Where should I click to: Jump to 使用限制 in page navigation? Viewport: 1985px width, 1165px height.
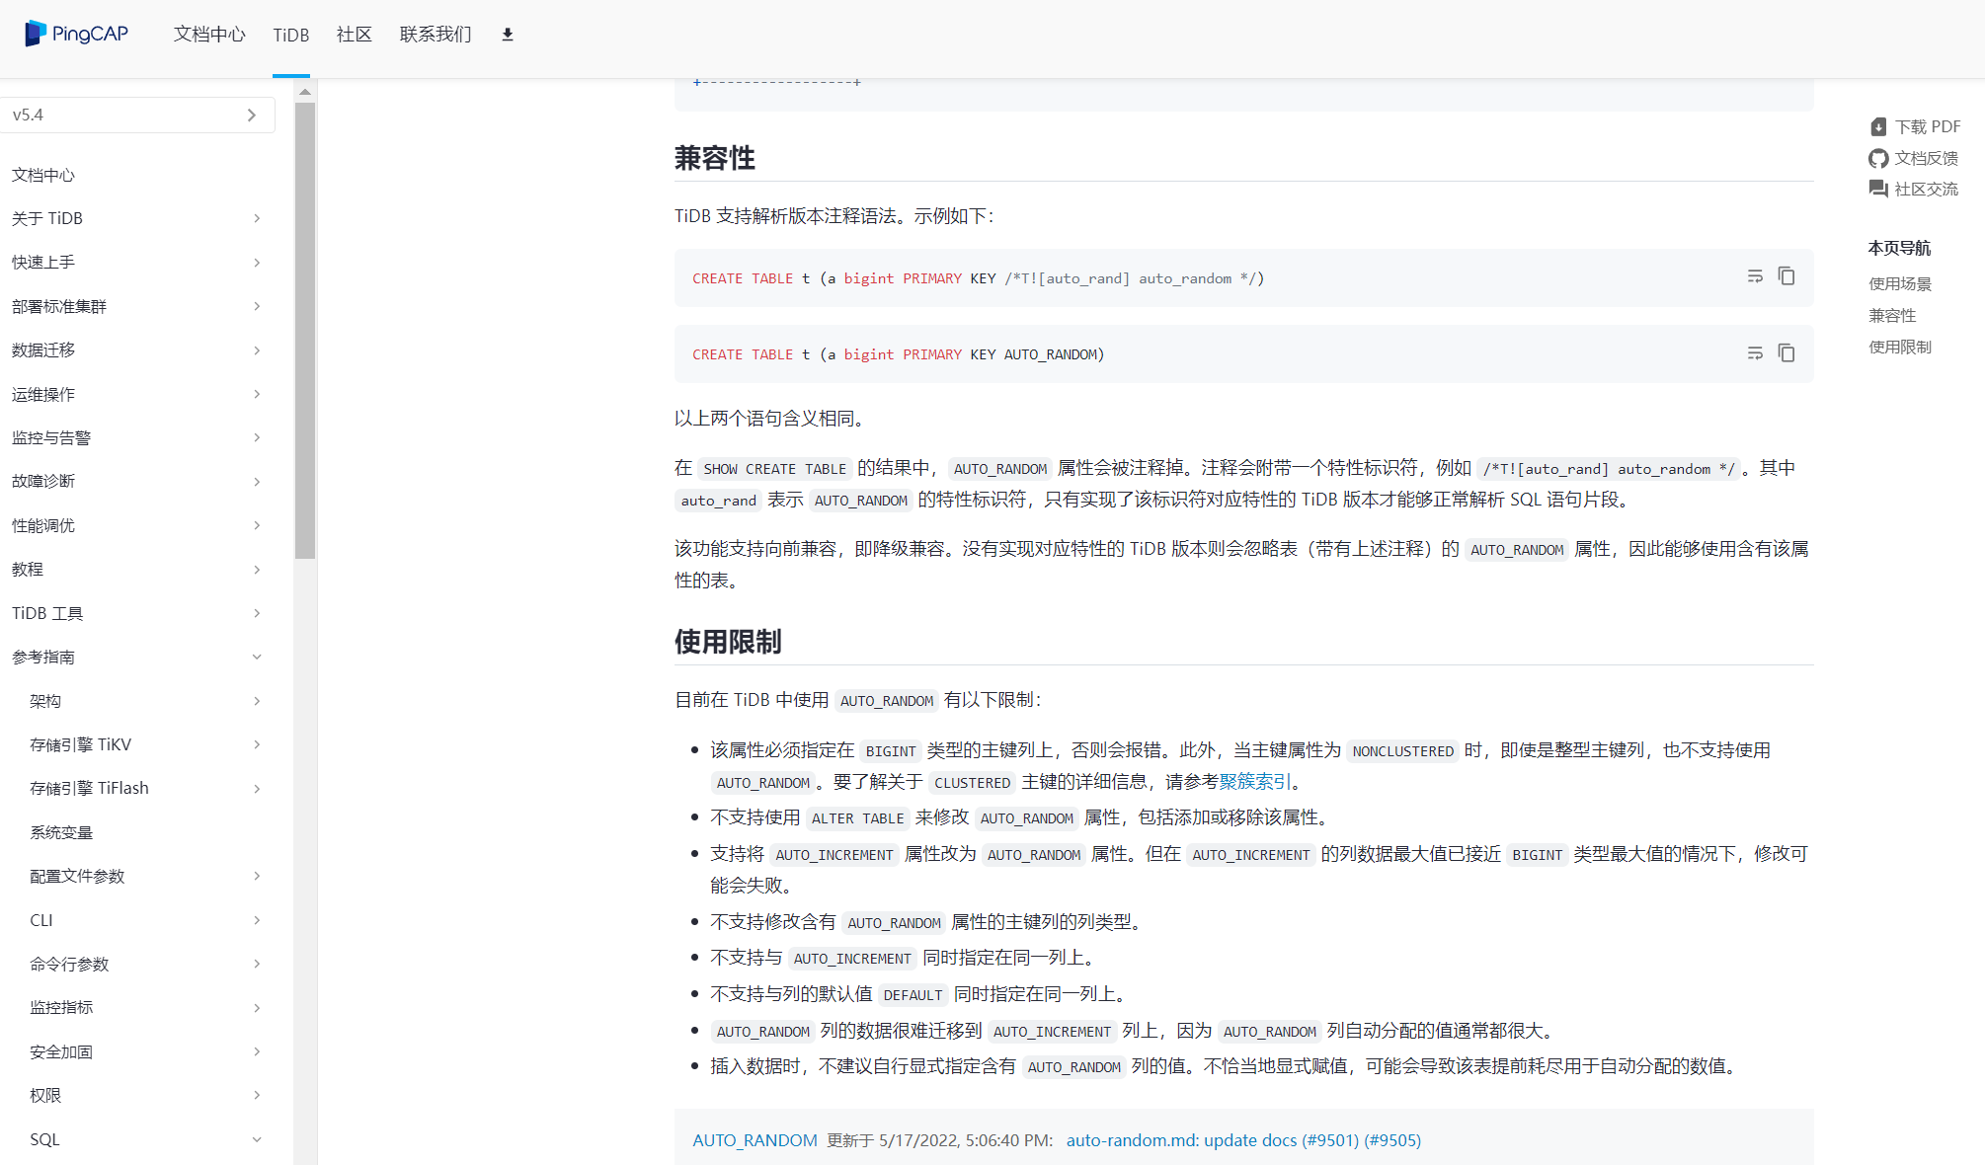1899,347
